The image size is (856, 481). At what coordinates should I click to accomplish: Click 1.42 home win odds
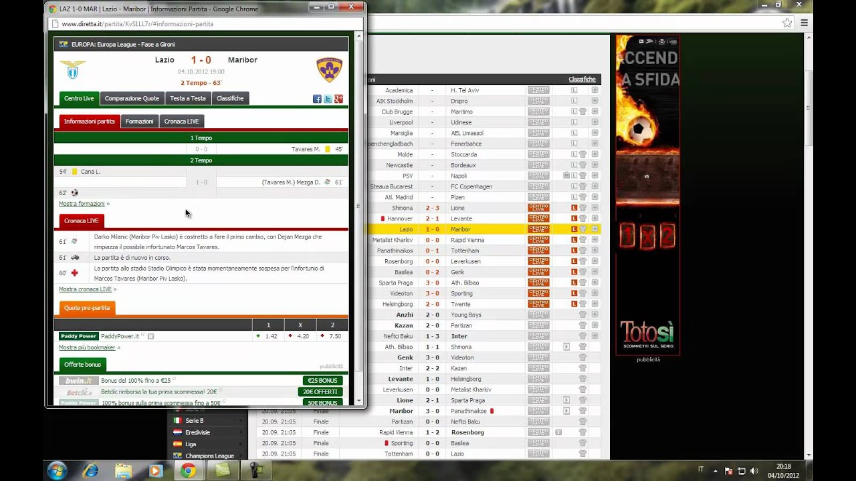click(271, 336)
